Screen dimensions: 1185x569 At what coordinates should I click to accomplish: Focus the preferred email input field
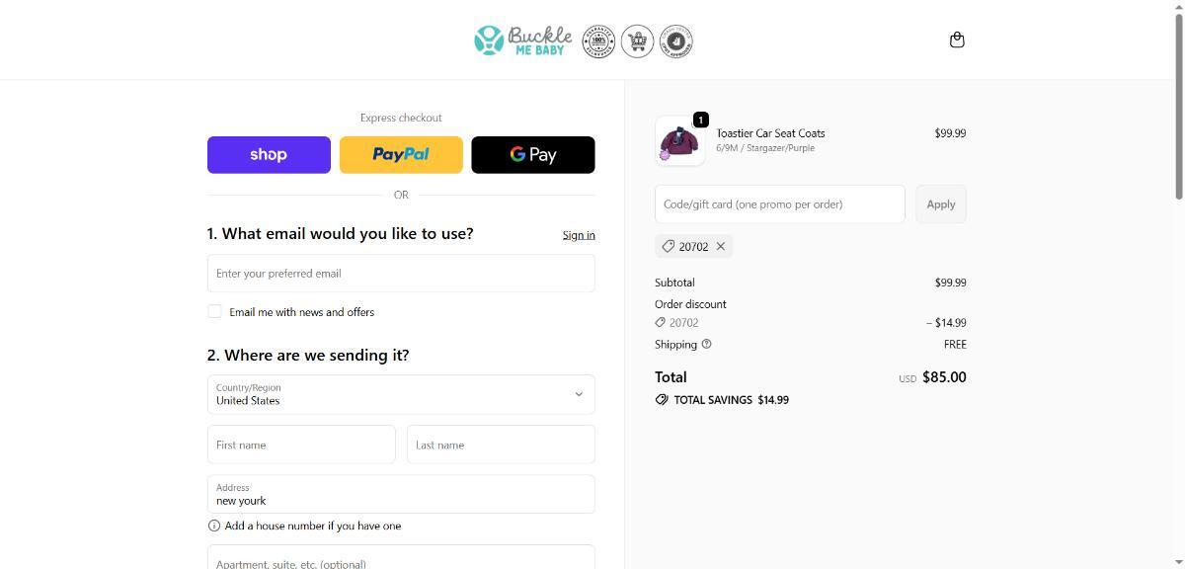tap(401, 274)
